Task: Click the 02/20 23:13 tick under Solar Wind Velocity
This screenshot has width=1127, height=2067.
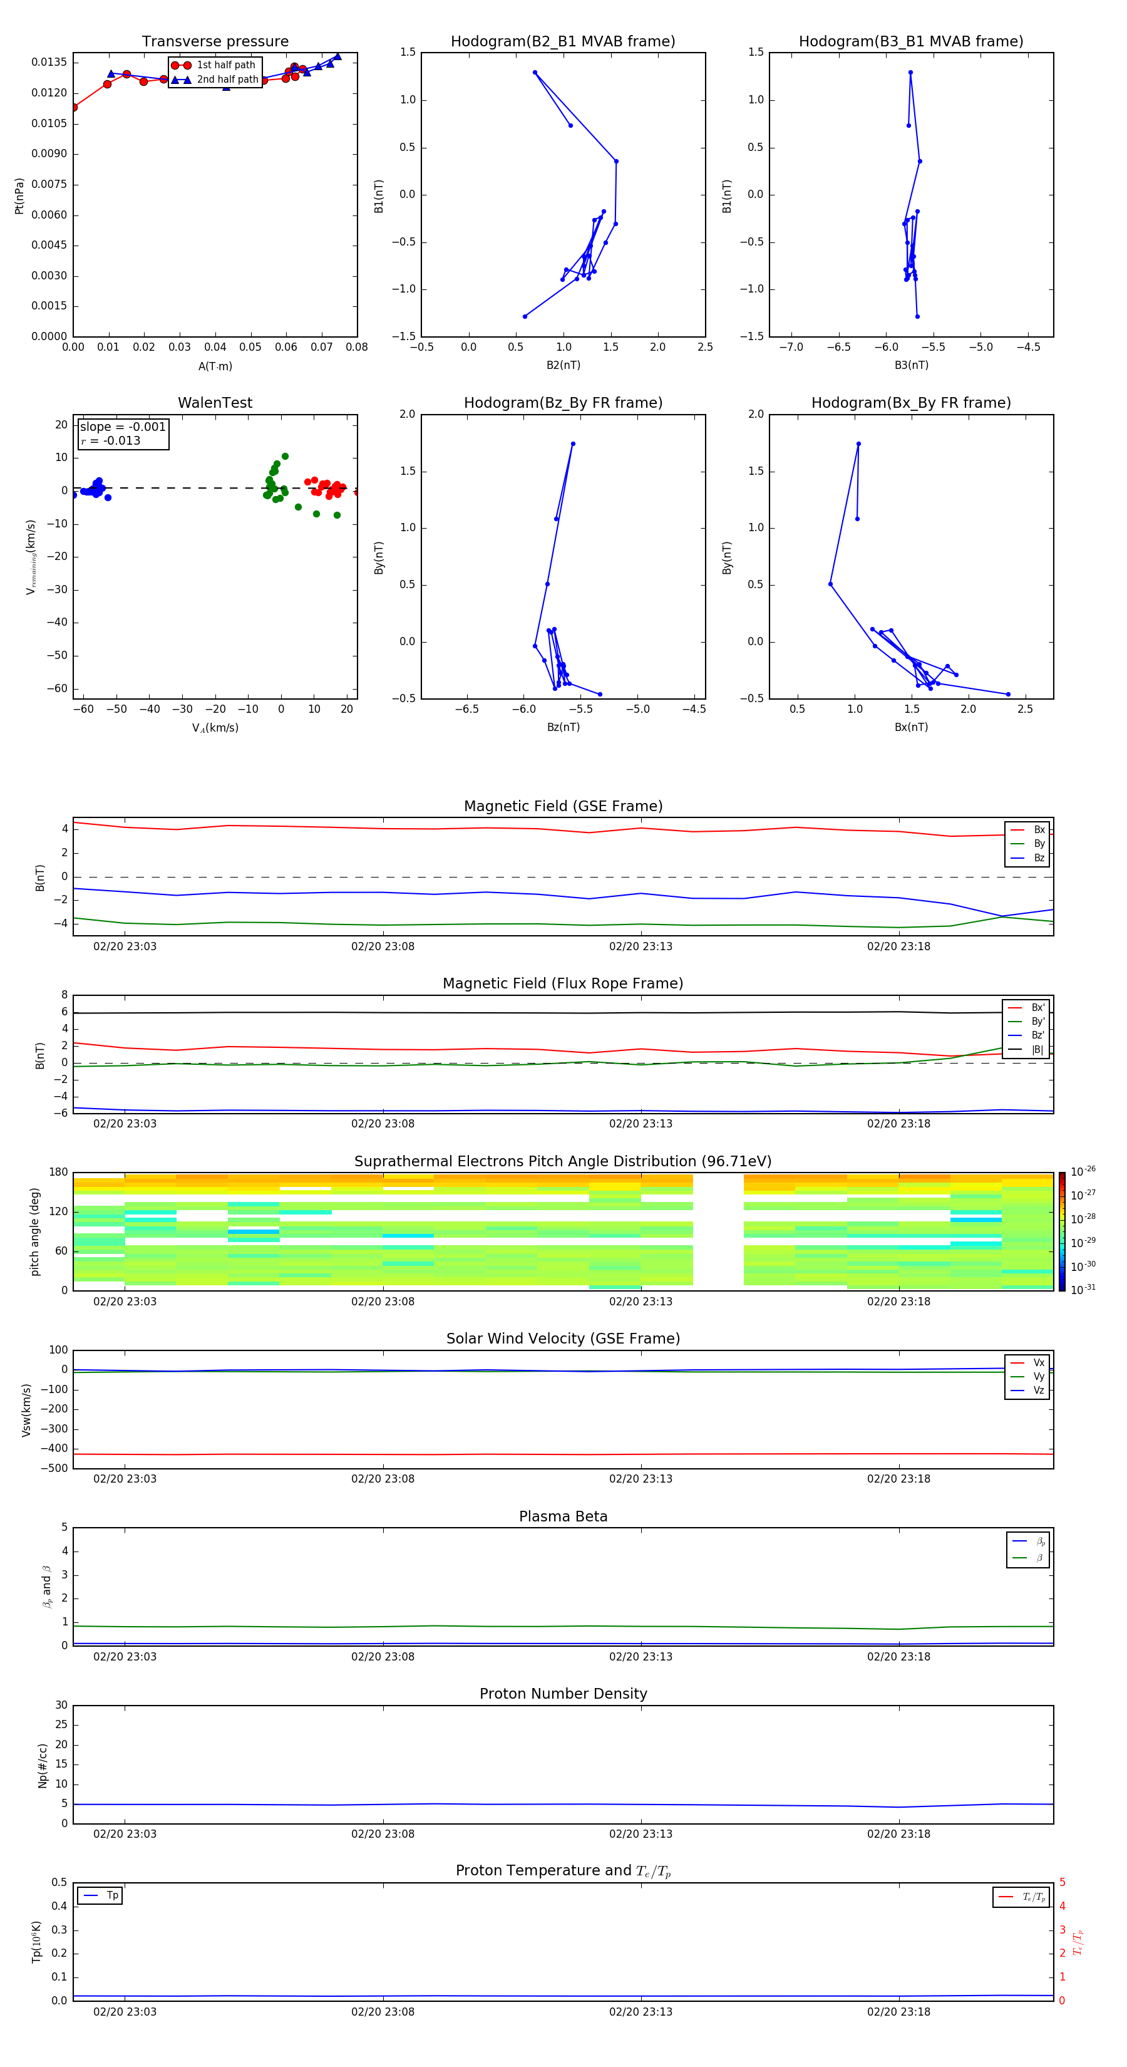Action: pyautogui.click(x=640, y=1479)
